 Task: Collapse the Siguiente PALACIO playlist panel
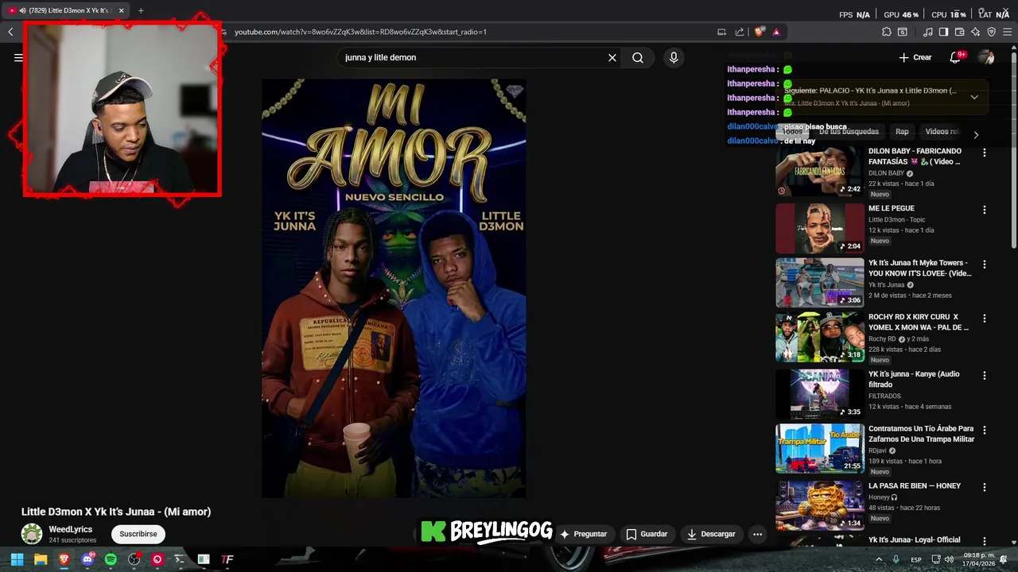974,97
